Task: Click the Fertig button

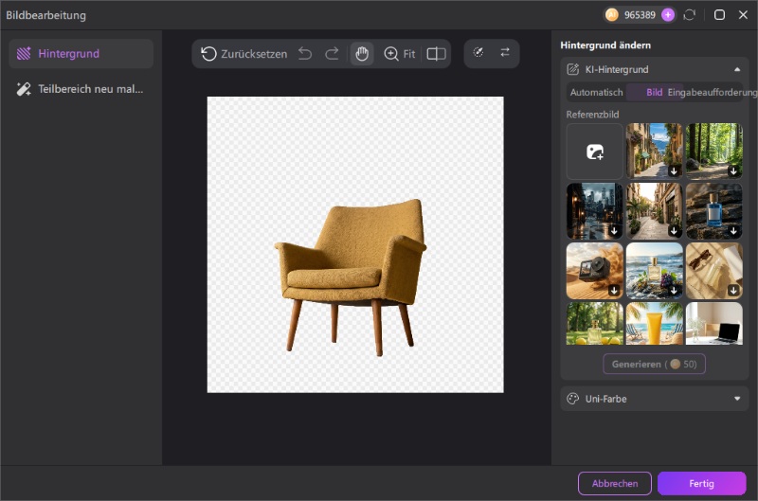Action: tap(701, 483)
